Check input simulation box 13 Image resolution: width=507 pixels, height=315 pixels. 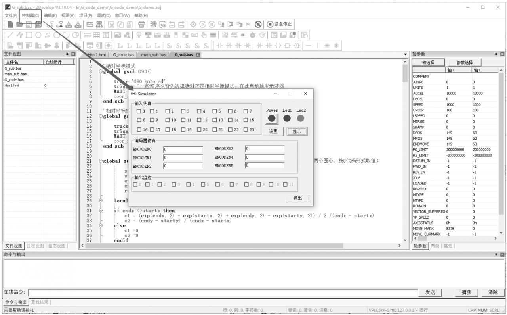[215, 120]
